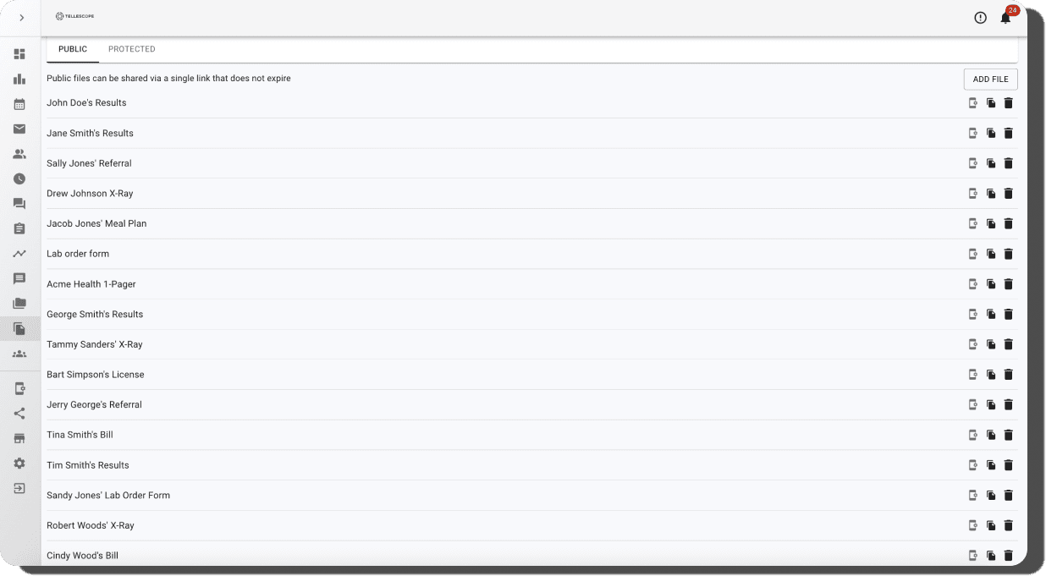Click the logout arrow icon in sidebar
Screen dimensions: 1046x576
pyautogui.click(x=19, y=488)
